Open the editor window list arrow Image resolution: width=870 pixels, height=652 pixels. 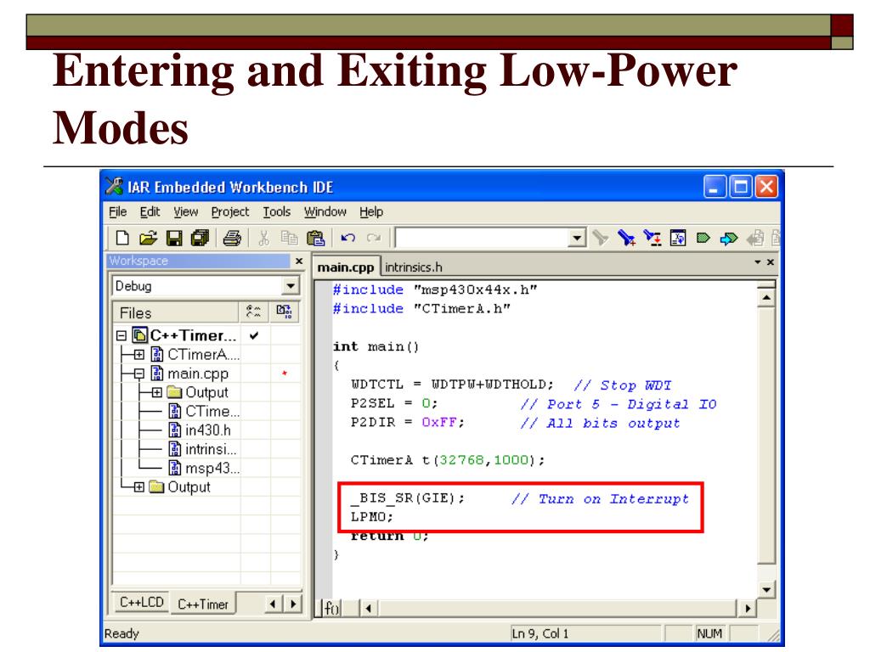757,261
